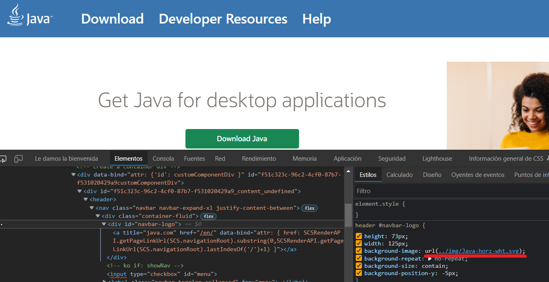Viewport: 549px width, 282px height.
Task: Select the ko if: showNav comment line
Action: point(145,266)
